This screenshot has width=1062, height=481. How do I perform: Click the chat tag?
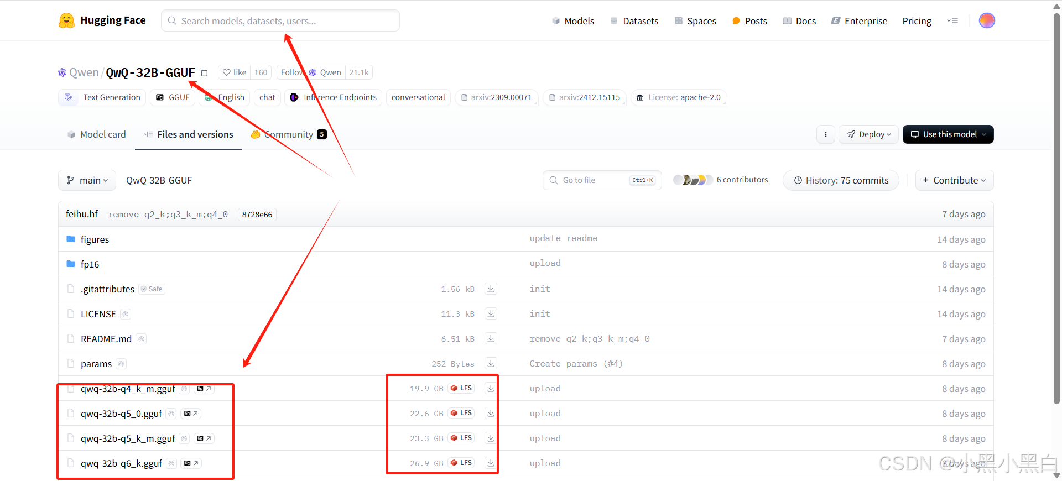[267, 97]
